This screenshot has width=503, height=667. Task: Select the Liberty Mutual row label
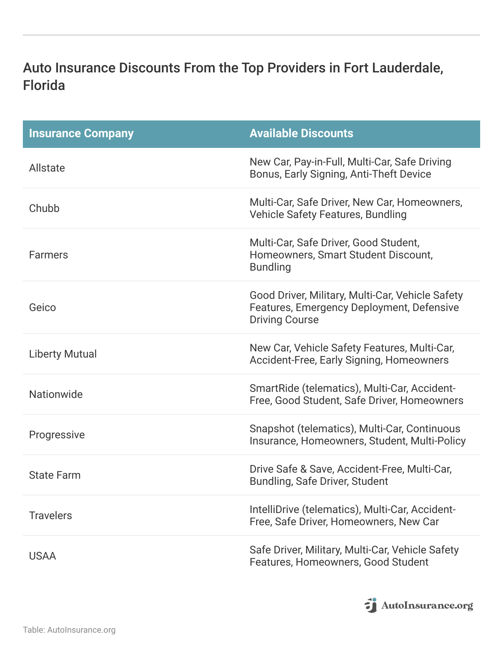pyautogui.click(x=63, y=354)
